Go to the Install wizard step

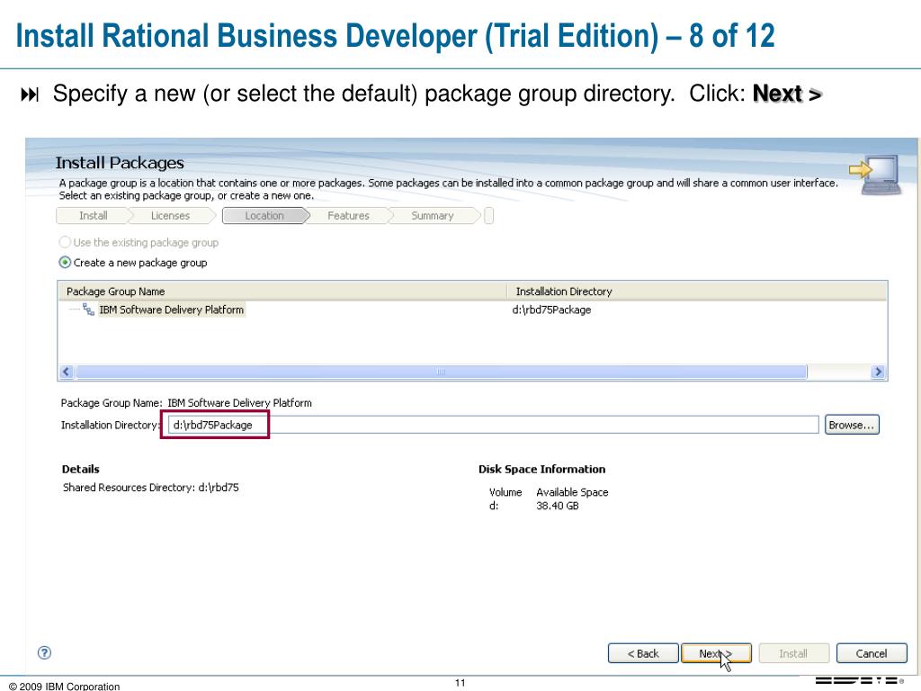[x=93, y=216]
